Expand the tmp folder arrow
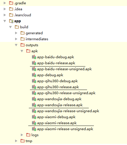The width and height of the screenshot is (127, 145). (x=16, y=141)
